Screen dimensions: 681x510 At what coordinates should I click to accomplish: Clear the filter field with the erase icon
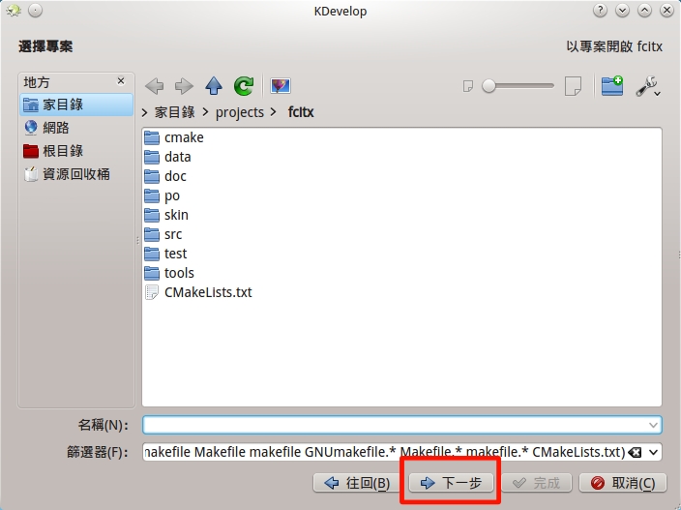pyautogui.click(x=635, y=453)
